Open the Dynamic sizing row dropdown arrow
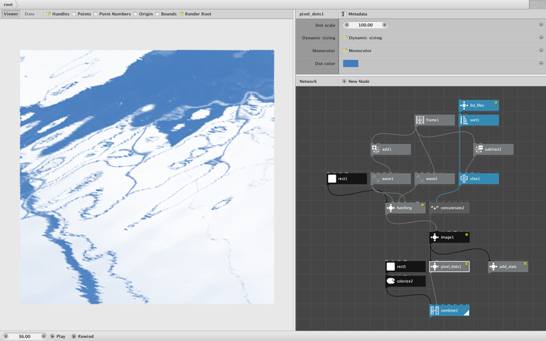The width and height of the screenshot is (546, 341). [x=541, y=38]
